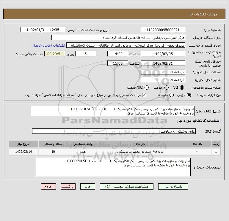
Task: Click the unit cell عدد
Action: (x=83, y=152)
